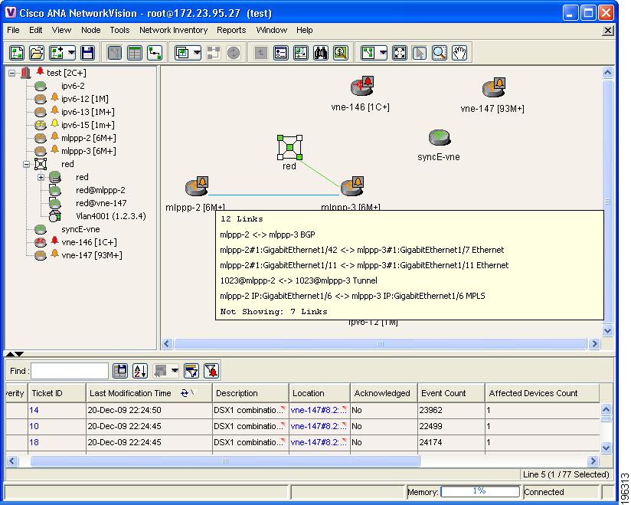Activate the selection arrow mode
Screen dimensions: 631x505
coord(420,53)
